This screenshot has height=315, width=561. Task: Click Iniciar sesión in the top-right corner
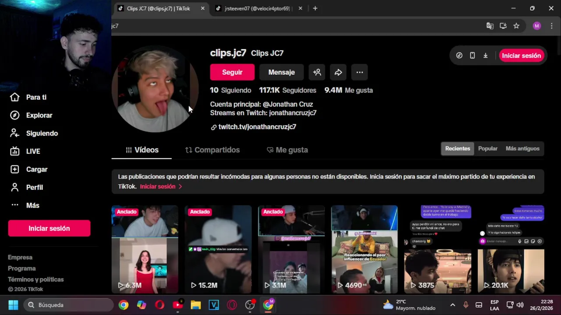pyautogui.click(x=521, y=56)
